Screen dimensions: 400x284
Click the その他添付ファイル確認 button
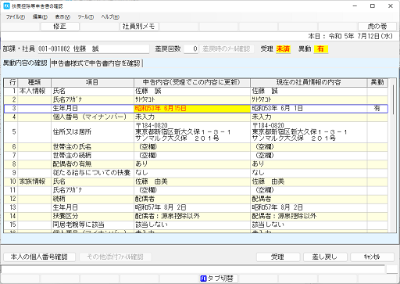[x=116, y=257]
